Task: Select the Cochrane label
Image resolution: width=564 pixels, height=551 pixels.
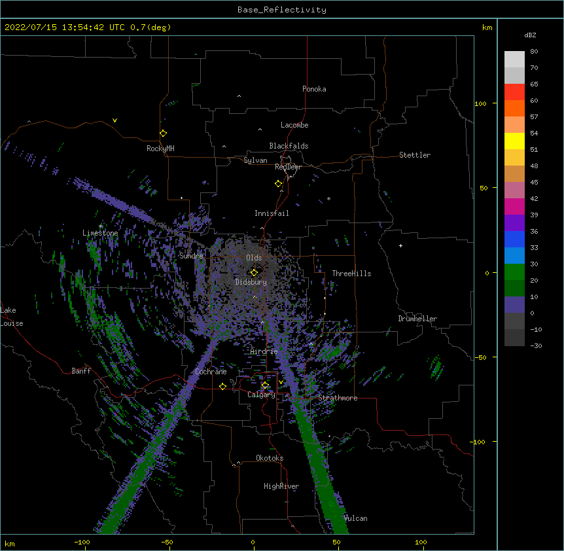Action: point(211,372)
